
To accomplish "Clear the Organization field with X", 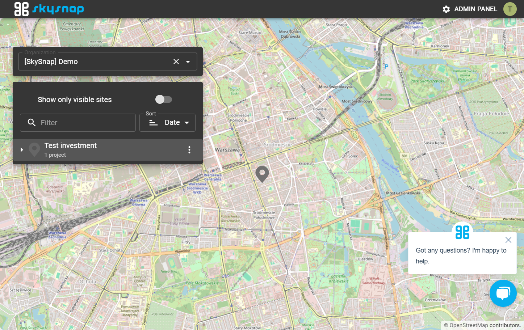I will pyautogui.click(x=176, y=62).
